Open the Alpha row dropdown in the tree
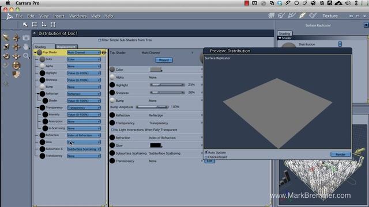The image size is (369, 207). click(x=84, y=66)
